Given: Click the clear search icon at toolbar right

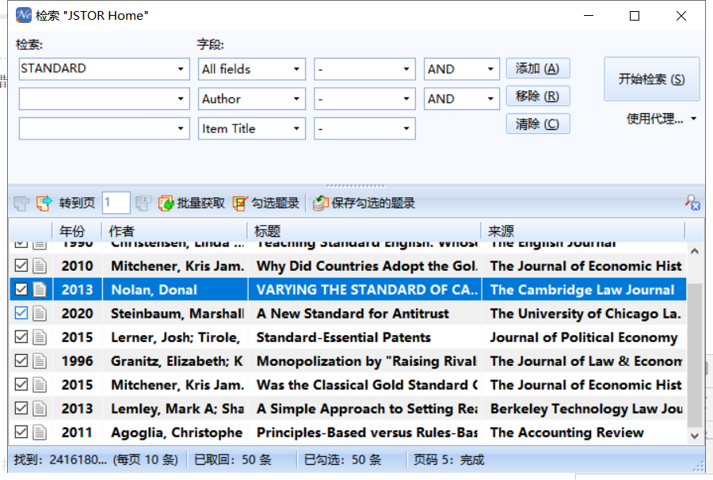Looking at the screenshot, I should [692, 203].
